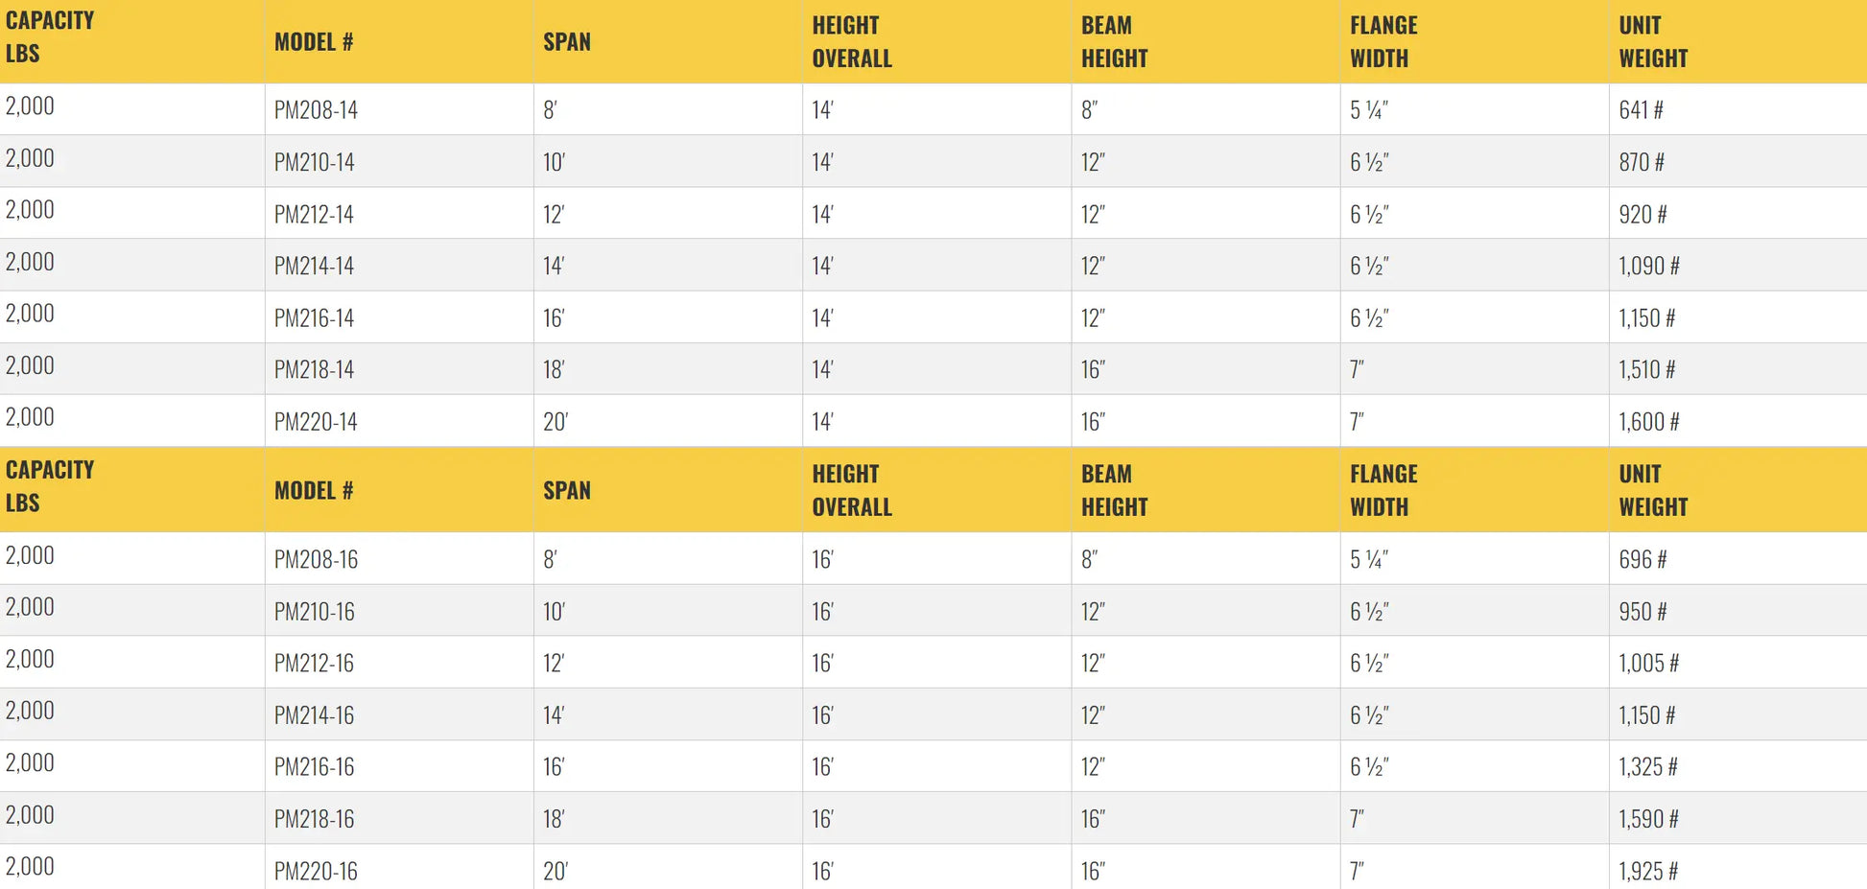Viewport: 1867px width, 889px height.
Task: Select the PM210-16 model cell
Action: 314,611
